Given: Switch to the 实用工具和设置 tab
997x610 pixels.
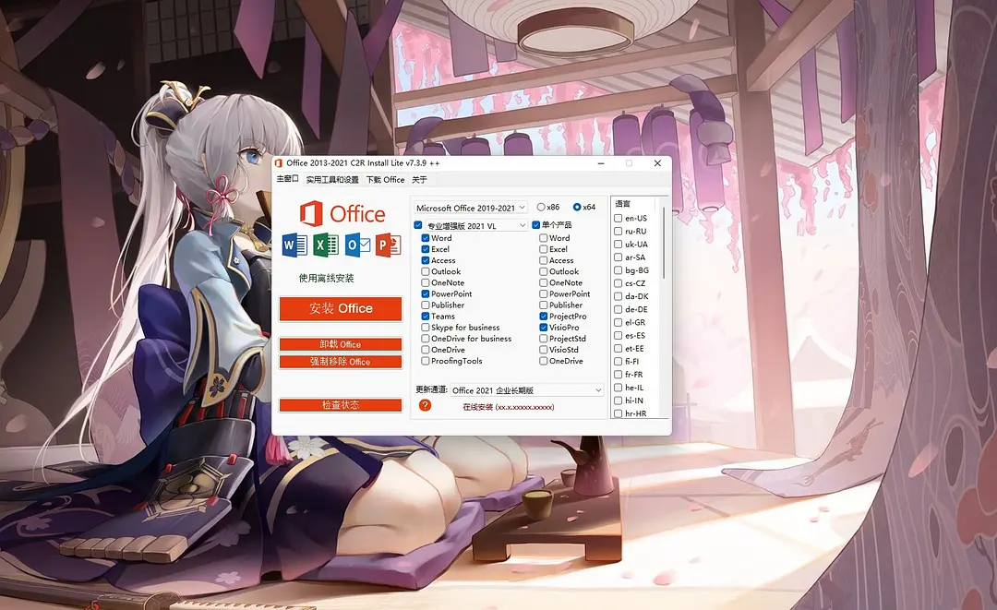Looking at the screenshot, I should [x=332, y=180].
